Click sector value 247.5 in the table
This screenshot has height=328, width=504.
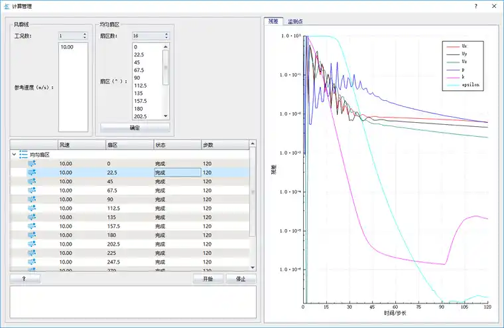113,262
